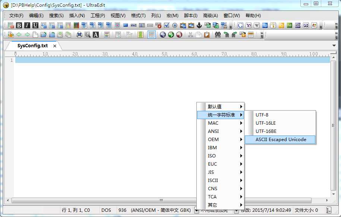
Task: Open the file tab list dropdown arrow
Action: coord(334,46)
